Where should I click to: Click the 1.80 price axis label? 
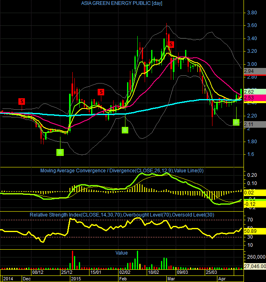click(252, 142)
